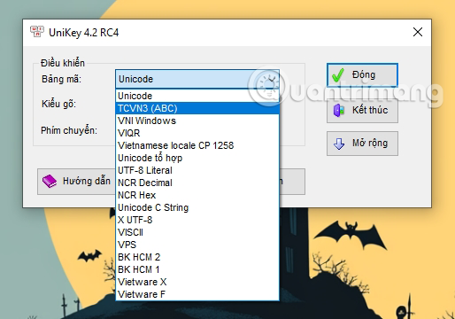
Task: Click the UniKey app icon in title bar
Action: [x=37, y=32]
